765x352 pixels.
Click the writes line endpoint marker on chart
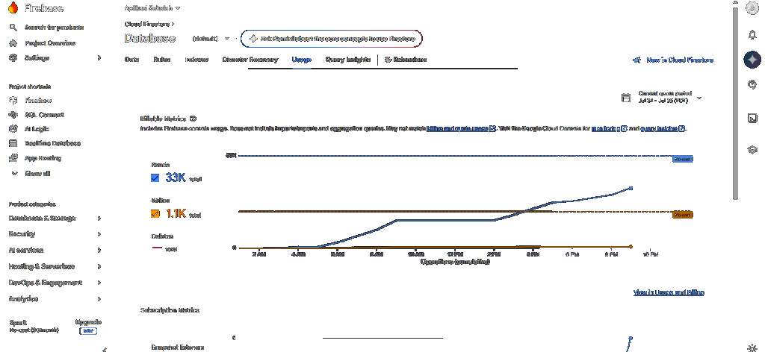[631, 246]
